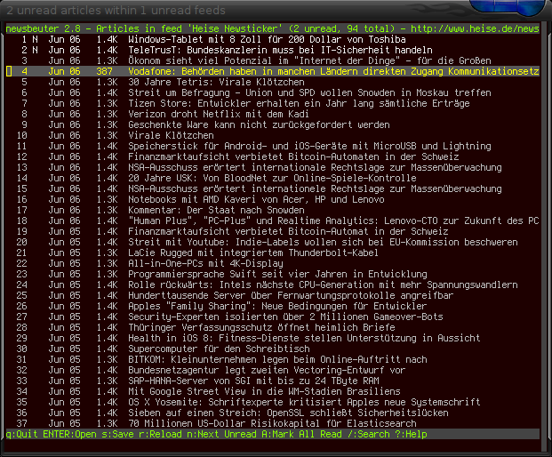Open 'Rolle rückwärts' Intel CPU article
Image resolution: width=552 pixels, height=457 pixels.
273,285
